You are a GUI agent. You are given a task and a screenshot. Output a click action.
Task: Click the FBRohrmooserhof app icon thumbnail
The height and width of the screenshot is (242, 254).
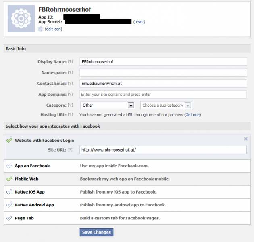(x=21, y=18)
